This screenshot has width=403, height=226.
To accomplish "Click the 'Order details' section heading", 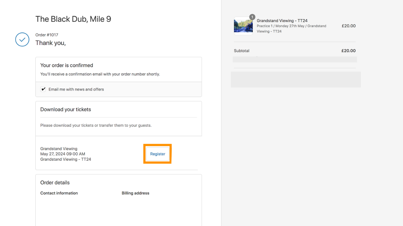I will [55, 183].
